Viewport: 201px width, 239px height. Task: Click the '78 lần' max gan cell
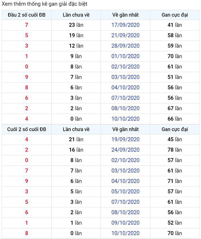point(175,150)
